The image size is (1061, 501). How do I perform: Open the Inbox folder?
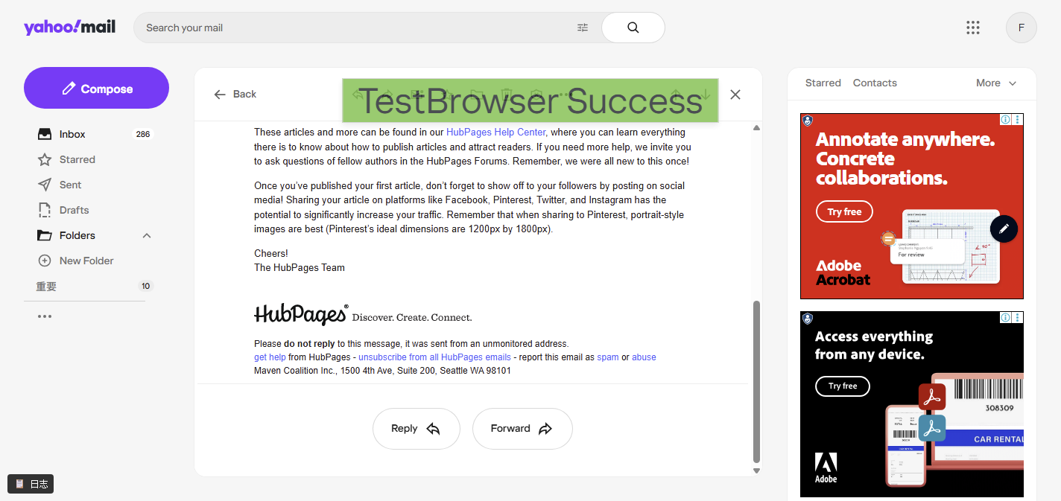click(72, 134)
